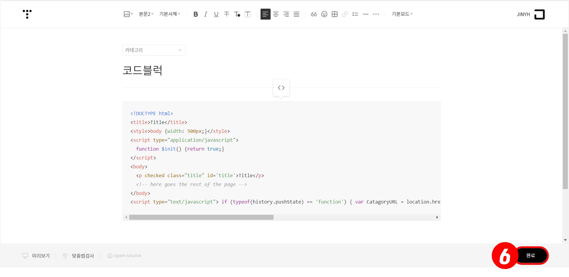Insert a table
The height and width of the screenshot is (277, 569).
334,14
